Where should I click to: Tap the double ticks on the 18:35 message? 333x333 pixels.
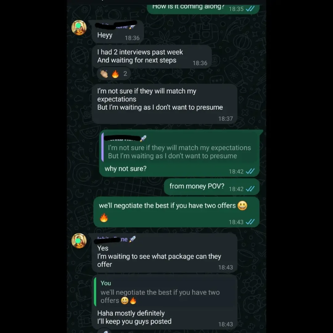[x=250, y=9]
